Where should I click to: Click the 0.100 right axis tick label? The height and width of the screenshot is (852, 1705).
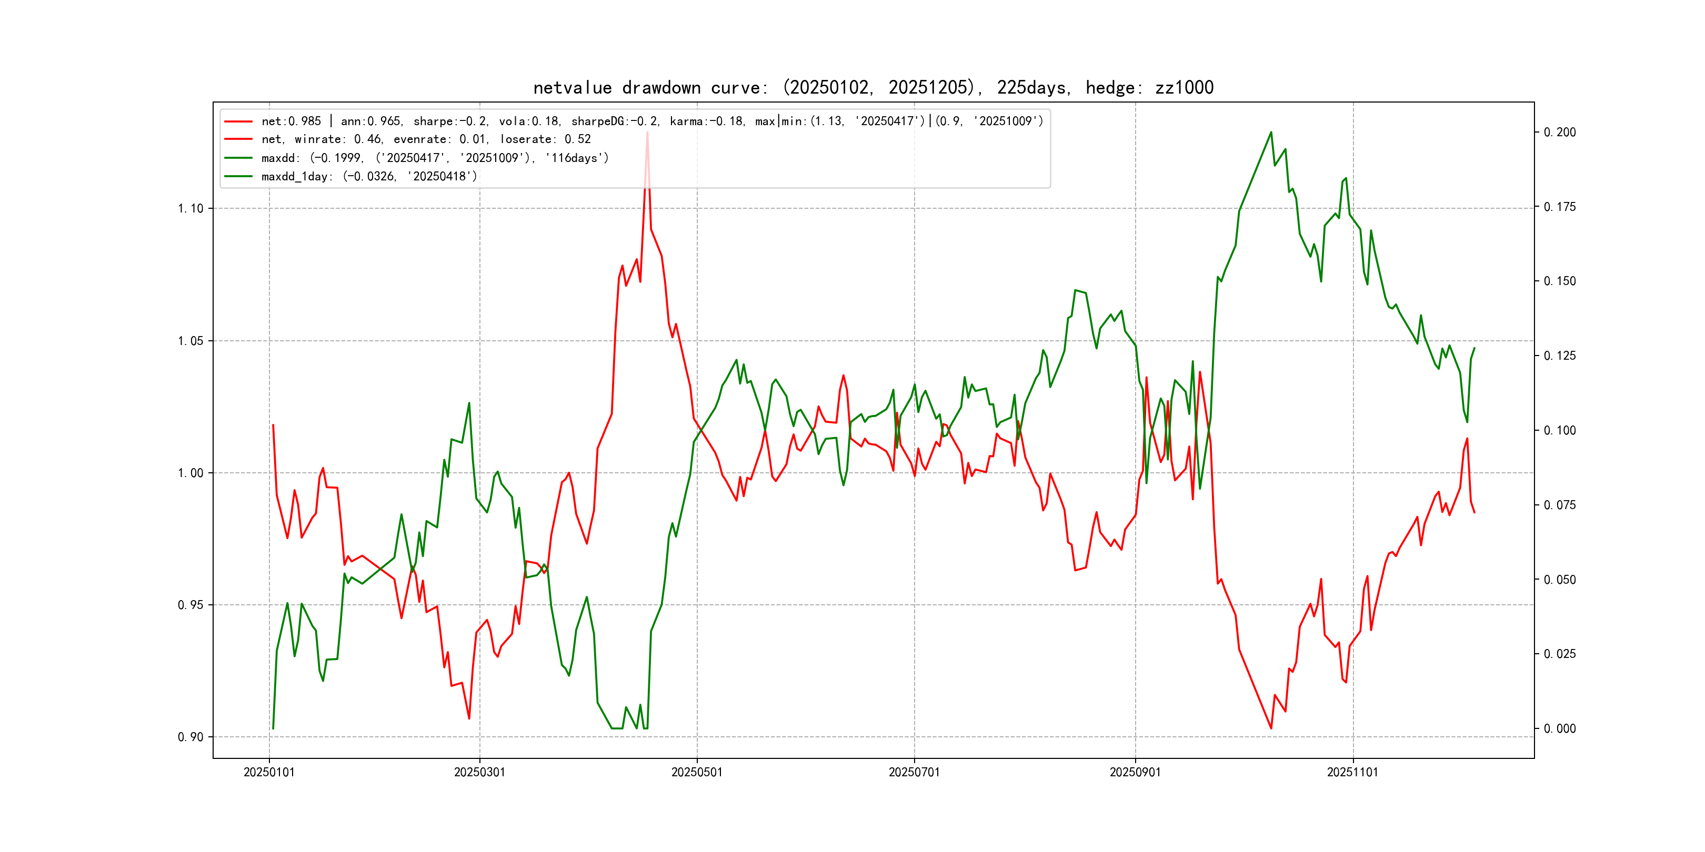1559,431
